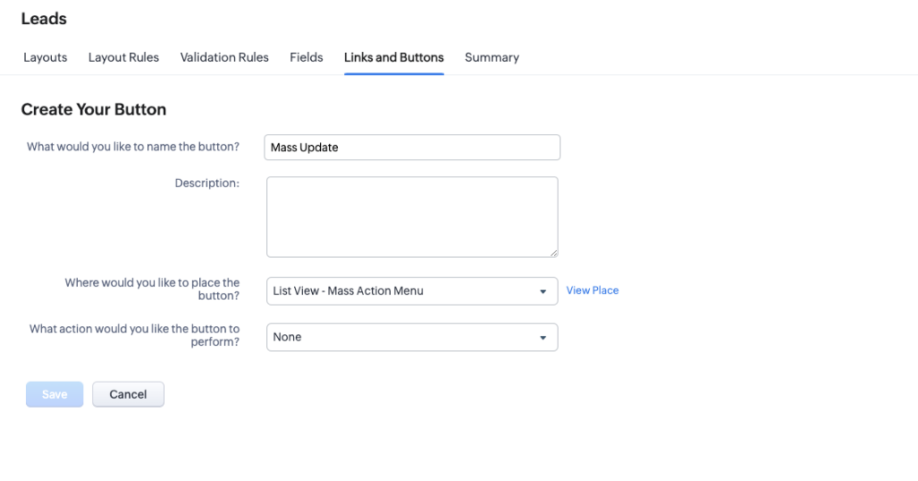Click inside the Description text area
This screenshot has width=918, height=481.
[x=412, y=217]
